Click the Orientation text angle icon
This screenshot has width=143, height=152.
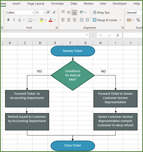pos(81,12)
